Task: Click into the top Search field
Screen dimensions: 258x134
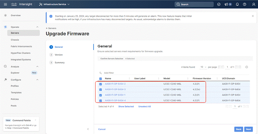Action: coord(194,4)
